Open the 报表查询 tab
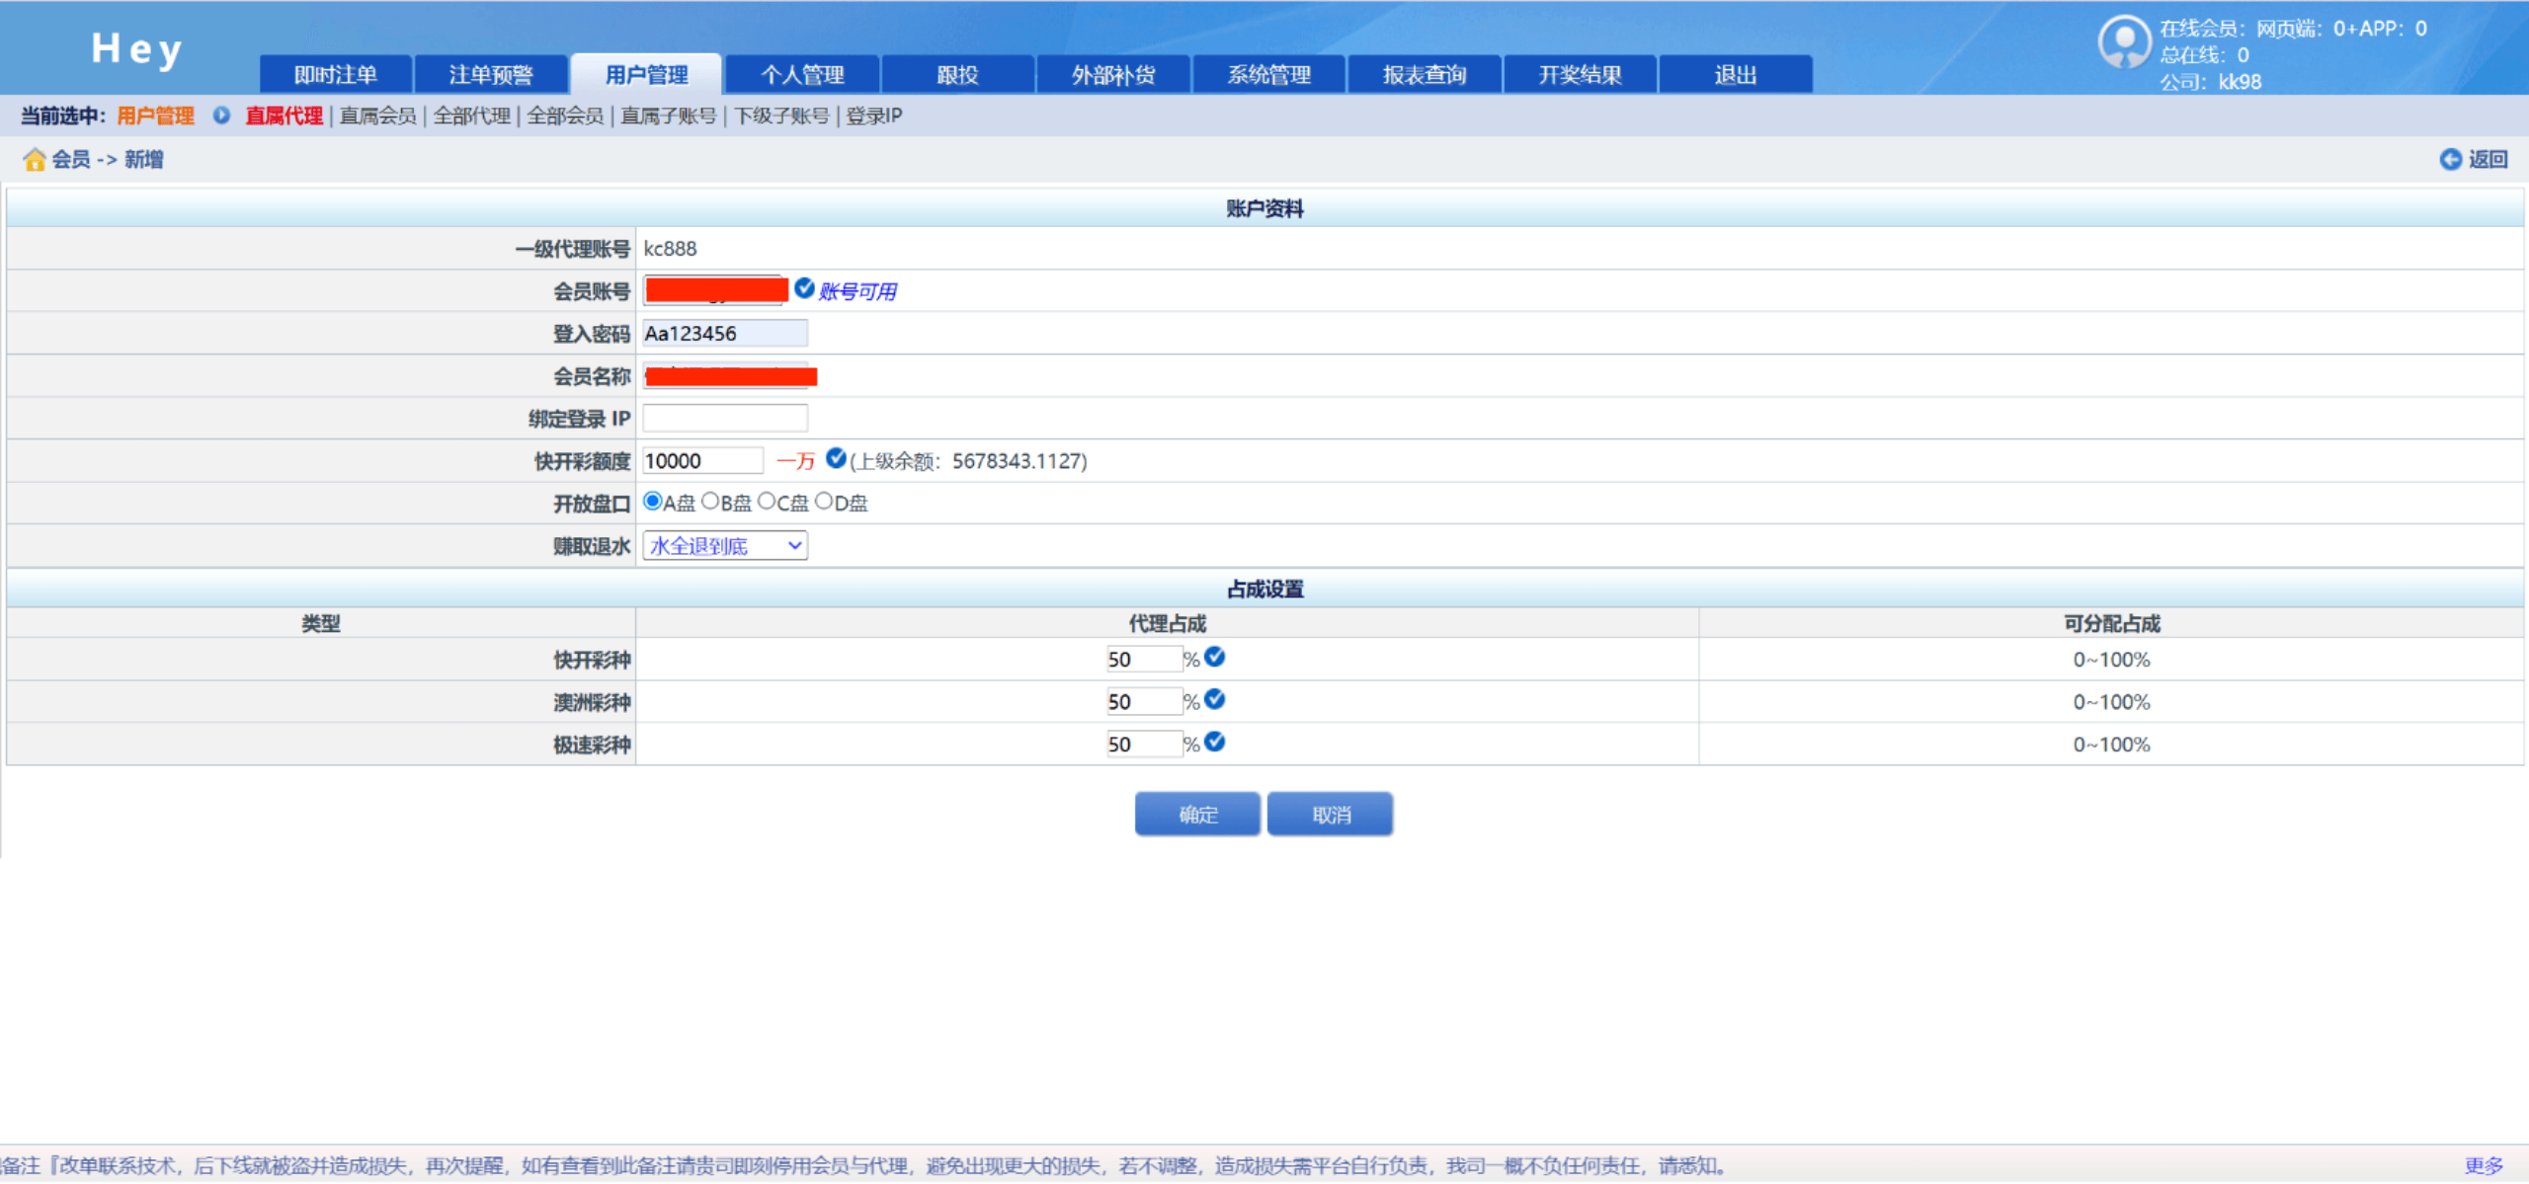This screenshot has height=1184, width=2529. click(1424, 75)
